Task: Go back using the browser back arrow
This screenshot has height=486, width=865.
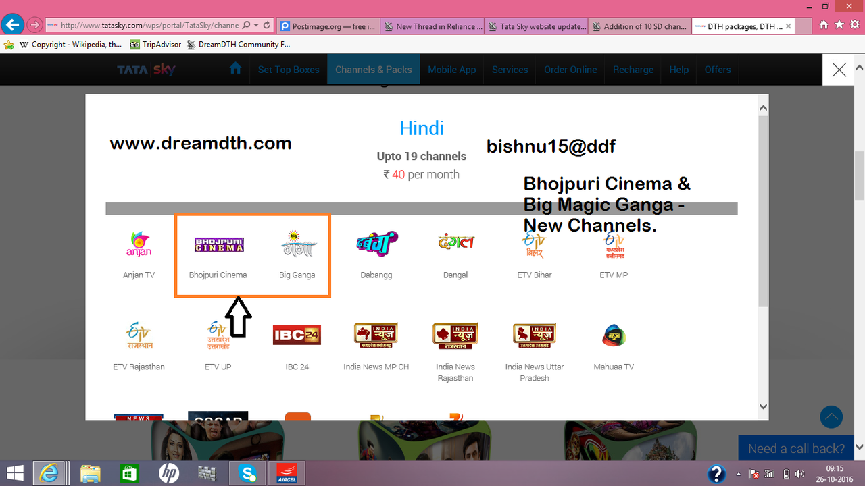Action: coord(13,25)
